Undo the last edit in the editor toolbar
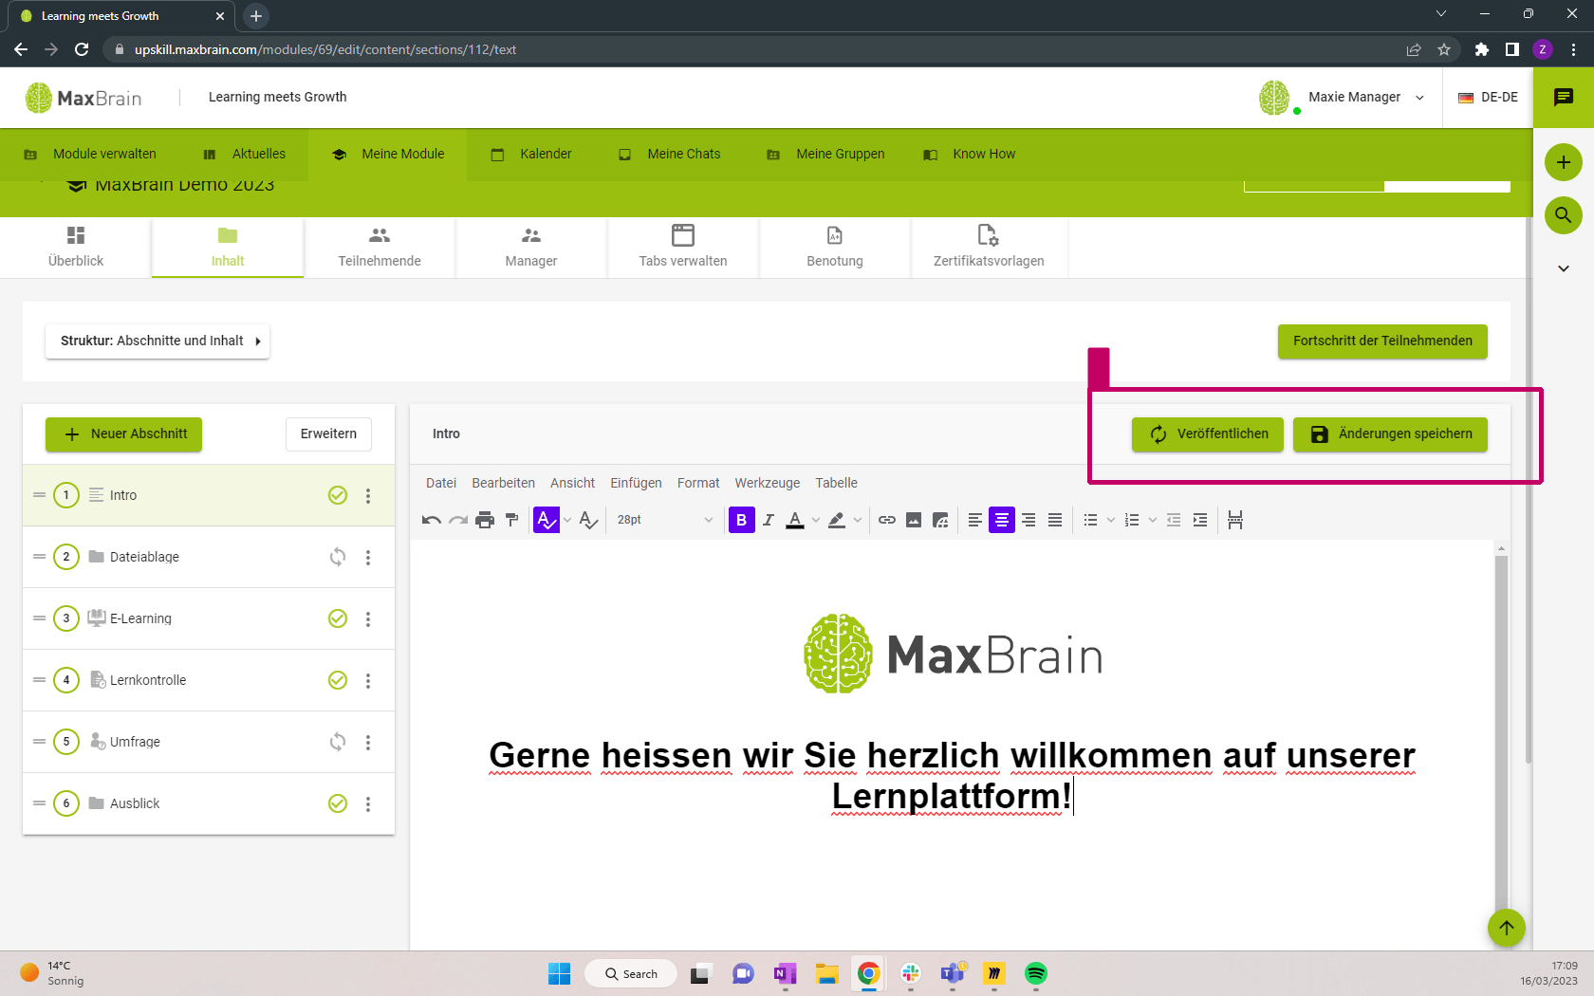The image size is (1594, 996). (x=432, y=520)
